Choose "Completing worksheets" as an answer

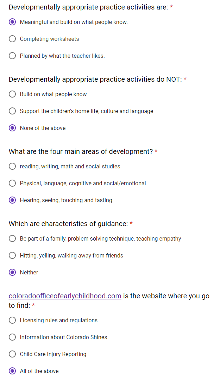[x=12, y=39]
